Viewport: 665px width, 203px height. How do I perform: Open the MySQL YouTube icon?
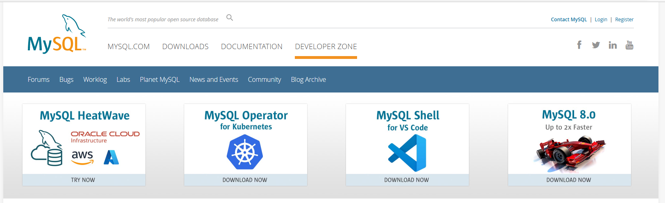[629, 45]
